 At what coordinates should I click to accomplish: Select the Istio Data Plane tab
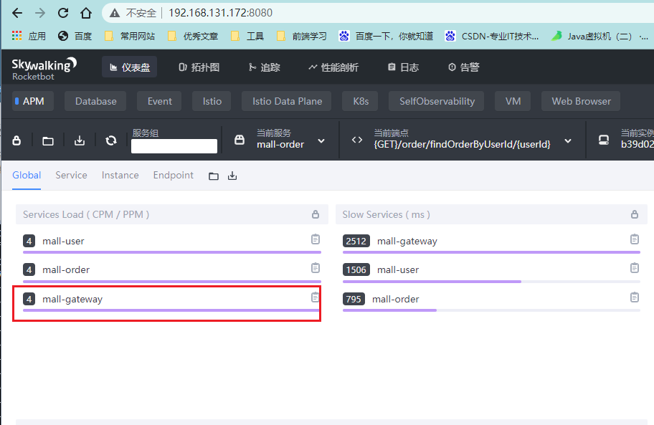point(287,101)
